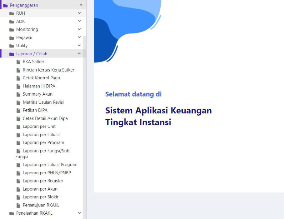This screenshot has height=219, width=284.
Task: Open Rincian Kertas Kerja Satker report
Action: click(48, 70)
